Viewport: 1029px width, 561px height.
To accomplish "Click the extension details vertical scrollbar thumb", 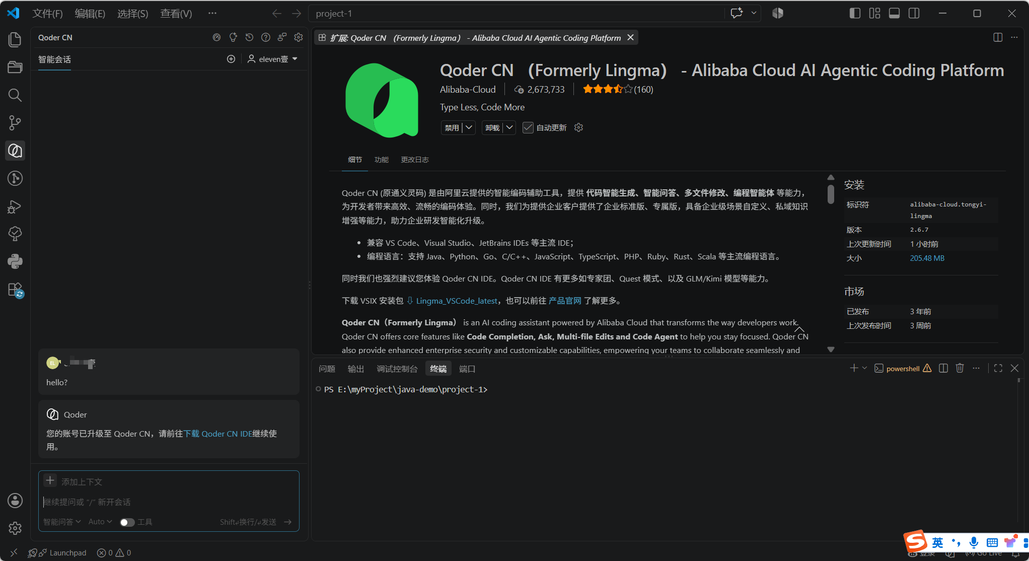I will [831, 194].
